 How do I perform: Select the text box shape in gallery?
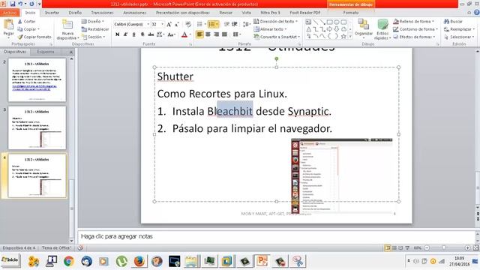(308, 22)
